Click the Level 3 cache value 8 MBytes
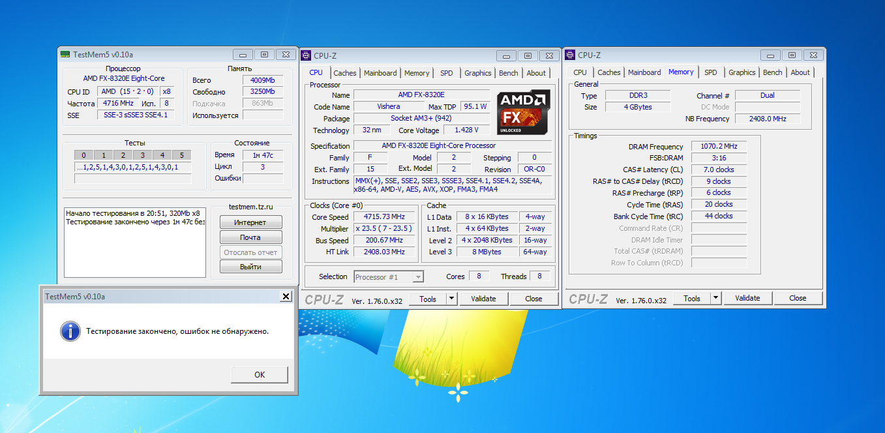 coord(487,252)
